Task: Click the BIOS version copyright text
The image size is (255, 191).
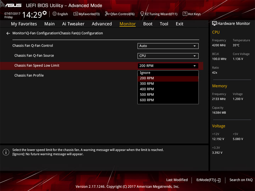Action: 127,187
